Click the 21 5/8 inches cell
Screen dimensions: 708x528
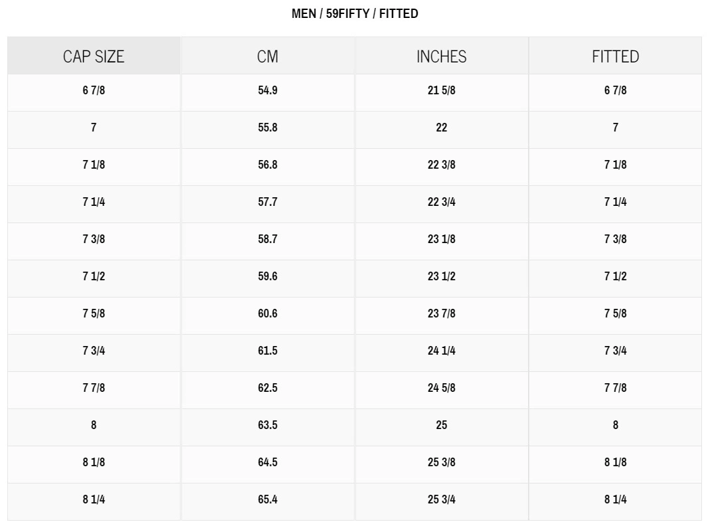pyautogui.click(x=442, y=90)
